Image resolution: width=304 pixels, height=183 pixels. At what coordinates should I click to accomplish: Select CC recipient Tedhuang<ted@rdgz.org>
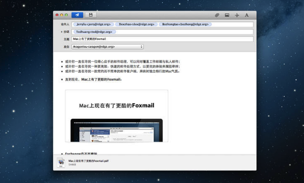click(x=94, y=32)
